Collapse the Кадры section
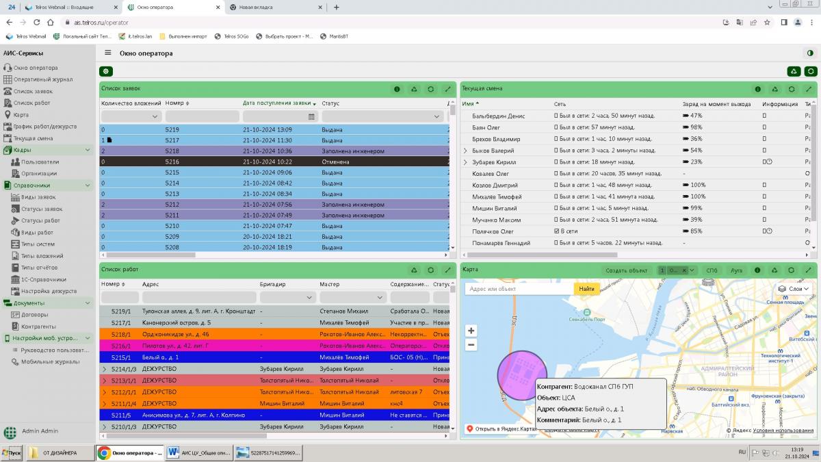 click(x=88, y=150)
